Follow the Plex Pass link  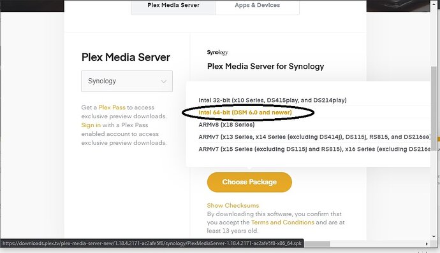click(112, 107)
